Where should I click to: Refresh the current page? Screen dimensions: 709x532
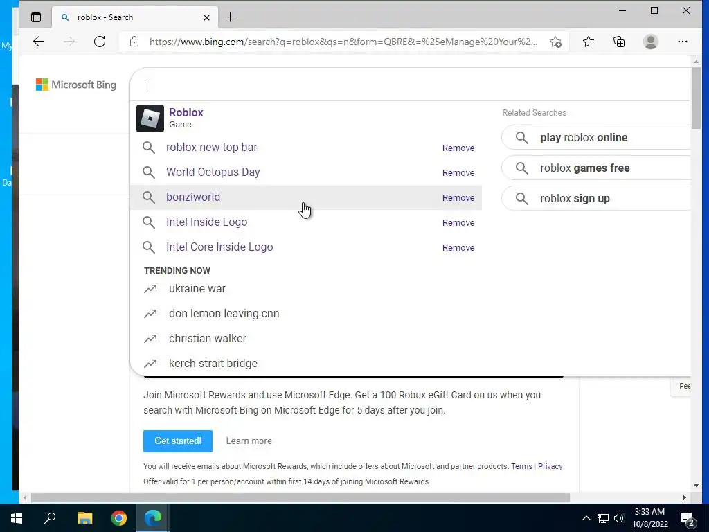[x=100, y=42]
